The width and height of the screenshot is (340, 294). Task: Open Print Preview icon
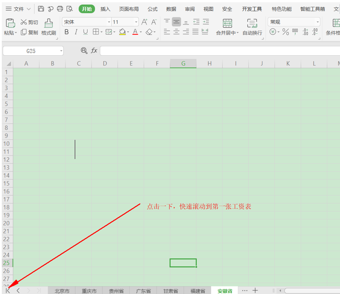[69, 8]
